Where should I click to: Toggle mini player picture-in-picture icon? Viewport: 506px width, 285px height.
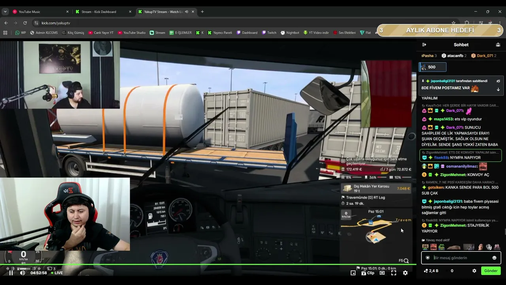353,273
